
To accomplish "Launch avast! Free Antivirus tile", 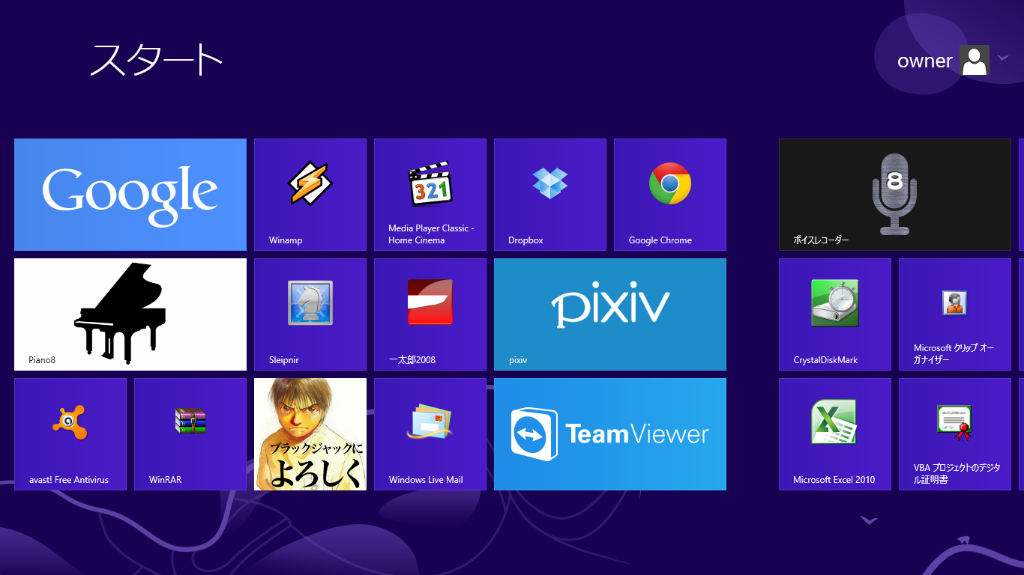I will click(70, 434).
